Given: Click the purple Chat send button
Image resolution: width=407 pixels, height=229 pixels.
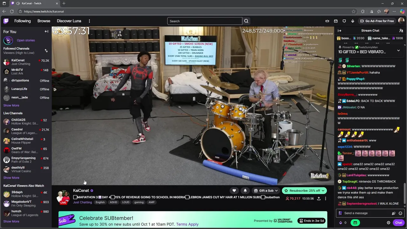Looking at the screenshot, I should (x=398, y=223).
